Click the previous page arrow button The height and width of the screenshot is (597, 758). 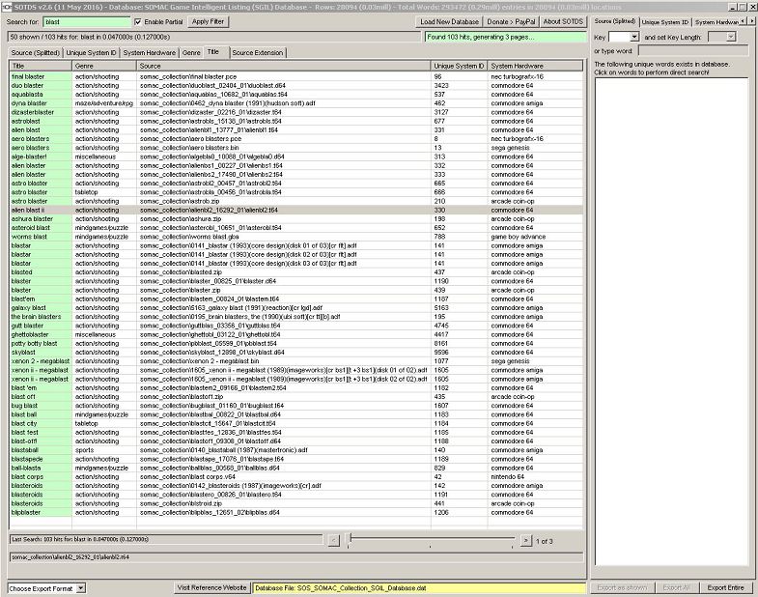(334, 540)
